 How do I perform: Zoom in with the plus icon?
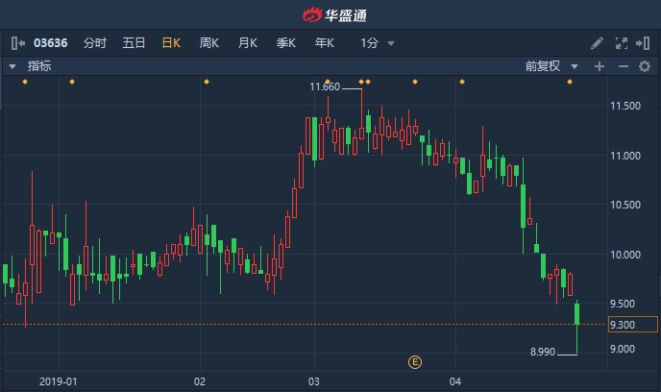pyautogui.click(x=600, y=66)
